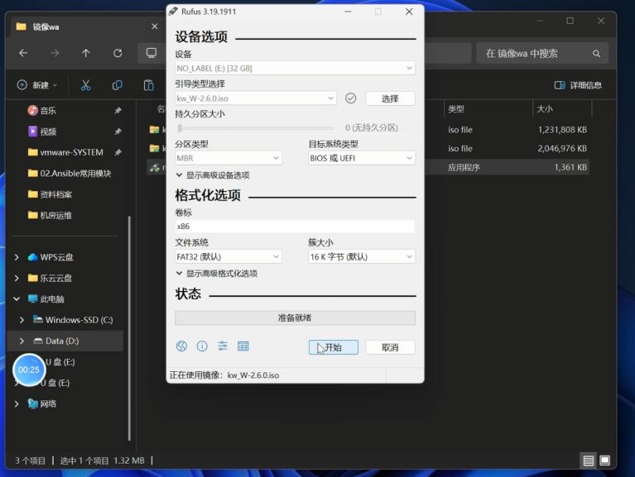Click the checksum checkmark icon beside ISO
635x477 pixels.
point(351,98)
